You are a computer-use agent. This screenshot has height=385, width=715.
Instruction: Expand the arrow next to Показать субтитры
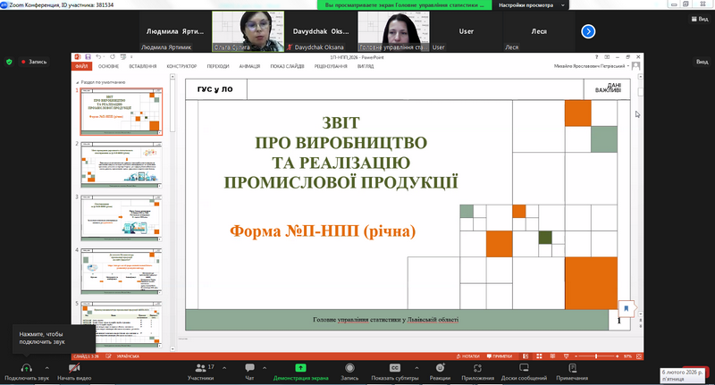pyautogui.click(x=416, y=367)
